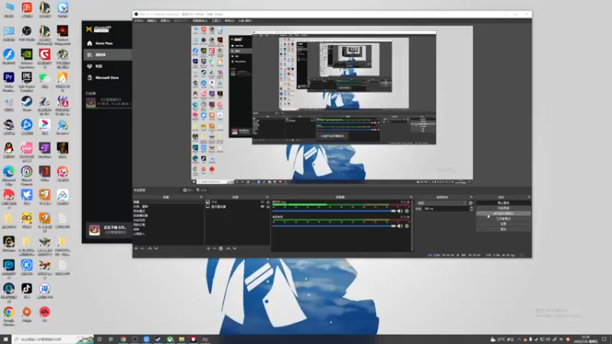This screenshot has width=612, height=344.
Task: Adjust first mixer track volume slider
Action: coord(334,211)
